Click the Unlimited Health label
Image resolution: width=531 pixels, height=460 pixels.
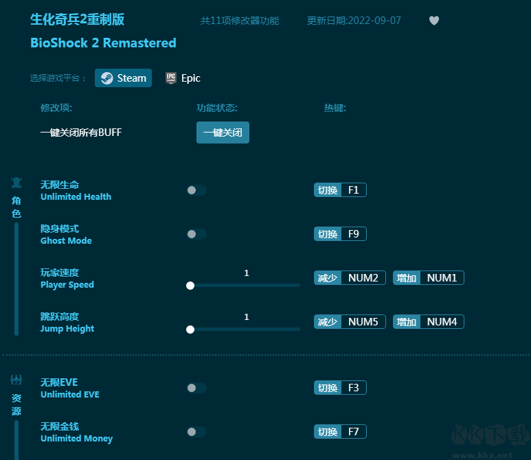[76, 196]
